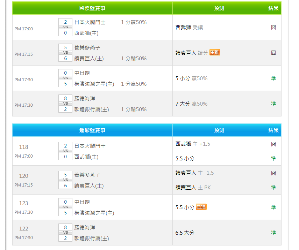Click the 7 大分 贏50% prediction
This screenshot has width=299, height=250.
(x=191, y=104)
